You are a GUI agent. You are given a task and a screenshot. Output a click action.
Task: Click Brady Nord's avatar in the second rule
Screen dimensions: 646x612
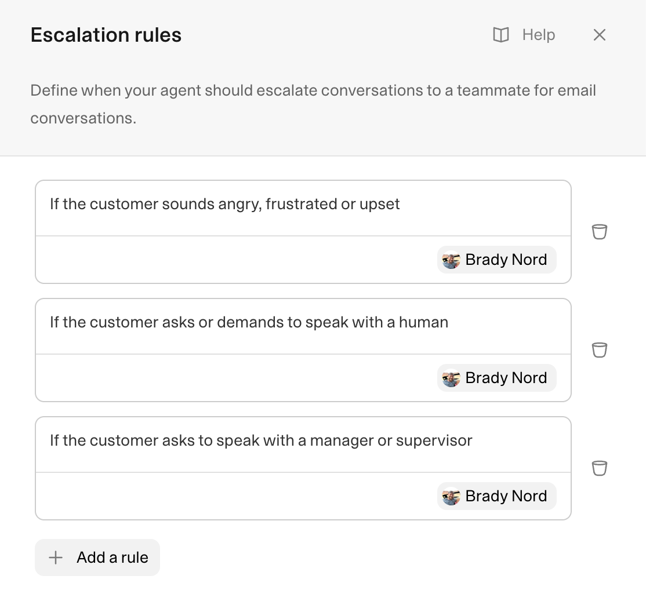pos(451,378)
